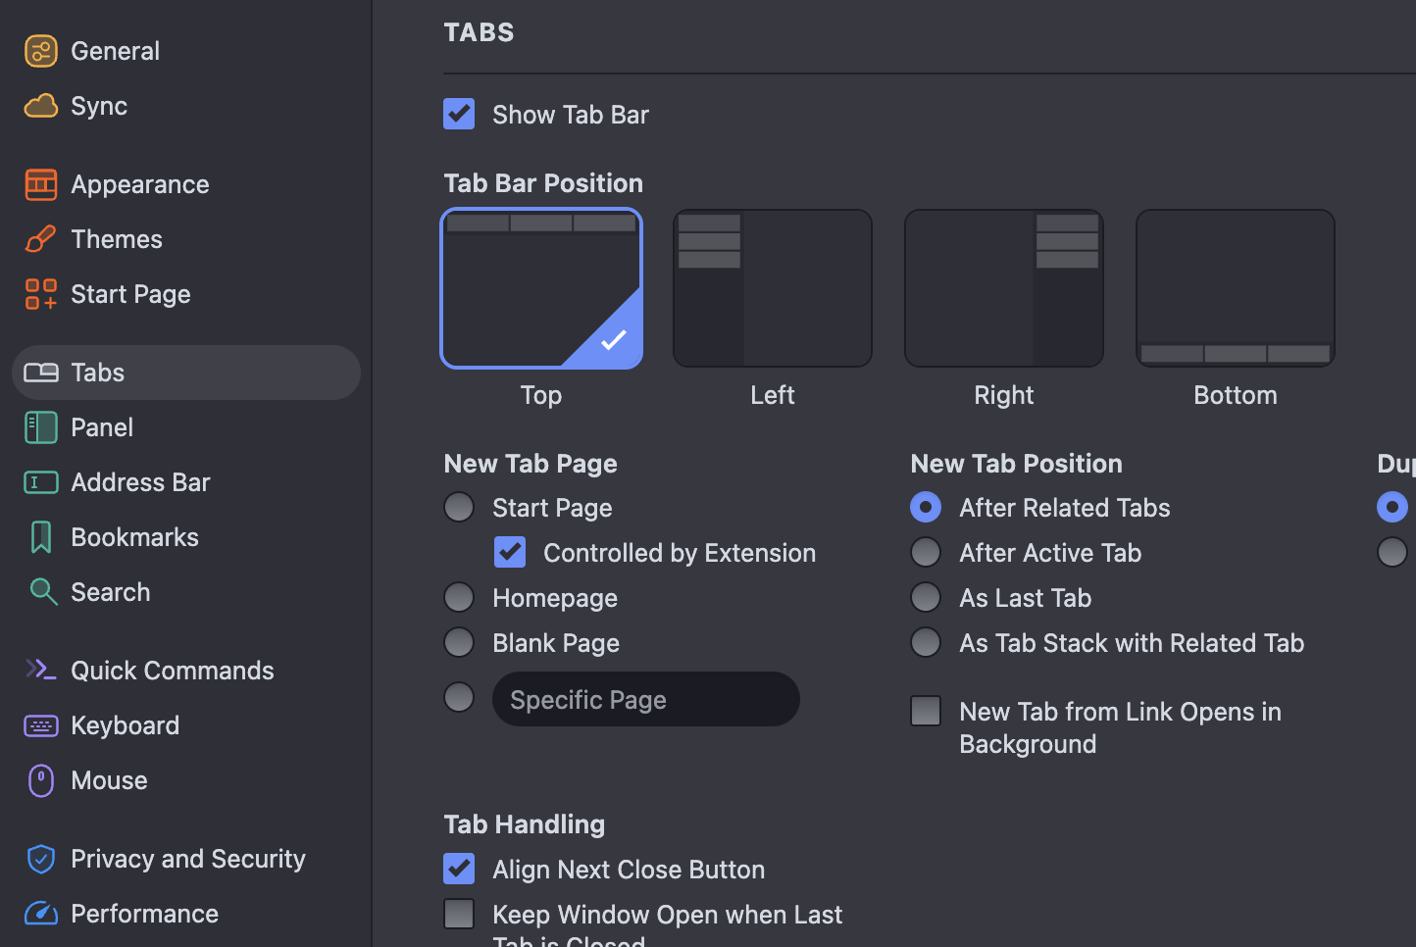
Task: Click the Keyboard icon in sidebar
Action: [x=41, y=725]
